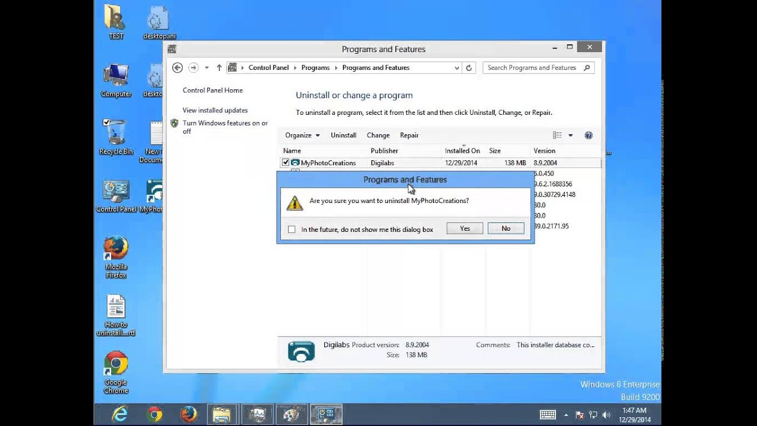
Task: Open the TEST folder on desktop
Action: (x=115, y=22)
